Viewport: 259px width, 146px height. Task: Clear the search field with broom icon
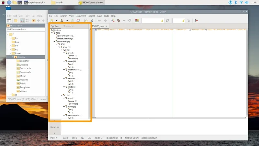(x=162, y=21)
